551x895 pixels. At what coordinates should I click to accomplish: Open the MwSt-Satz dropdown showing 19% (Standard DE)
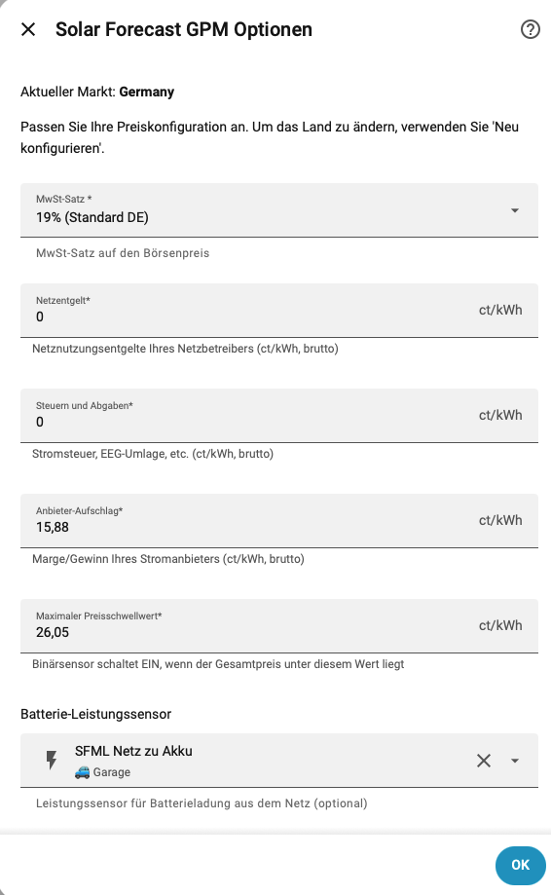279,210
